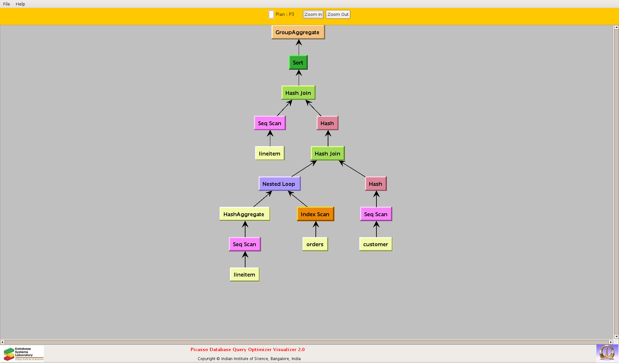Click the orange Index Scan node
Image resolution: width=619 pixels, height=363 pixels.
[315, 214]
